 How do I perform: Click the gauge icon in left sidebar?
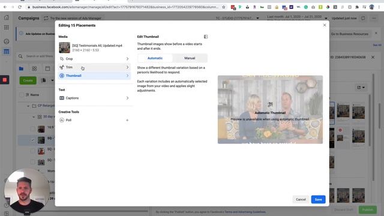[x=7, y=41]
